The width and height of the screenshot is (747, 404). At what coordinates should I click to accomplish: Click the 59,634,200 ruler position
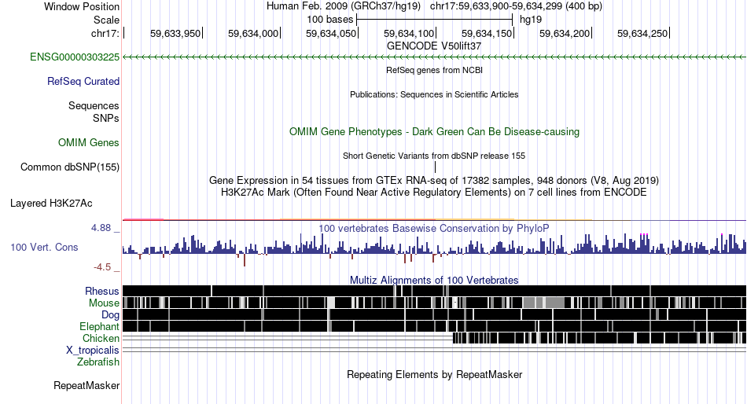pyautogui.click(x=565, y=34)
